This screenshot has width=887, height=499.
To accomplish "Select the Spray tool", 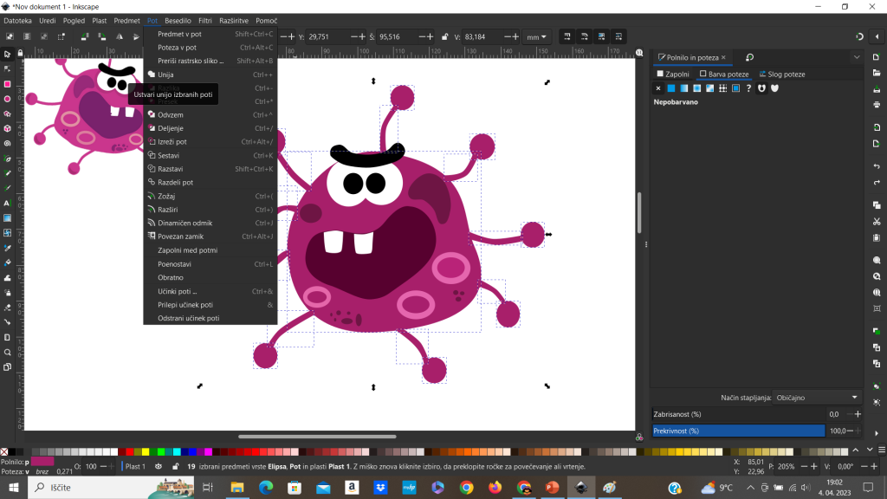I will click(7, 293).
